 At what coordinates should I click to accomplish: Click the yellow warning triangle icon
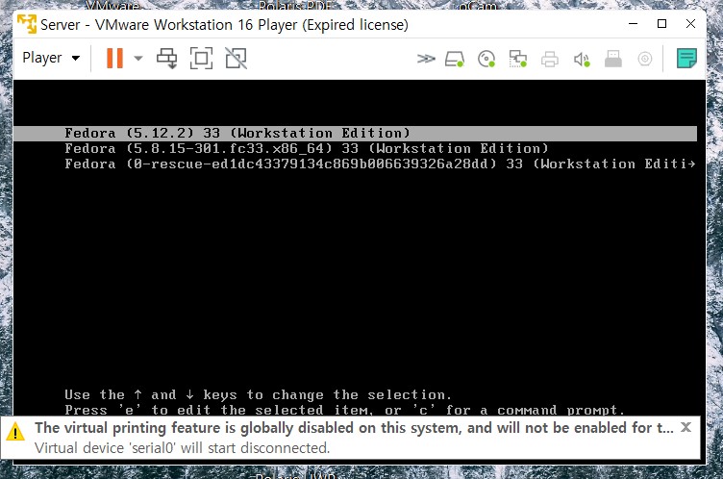pos(15,432)
